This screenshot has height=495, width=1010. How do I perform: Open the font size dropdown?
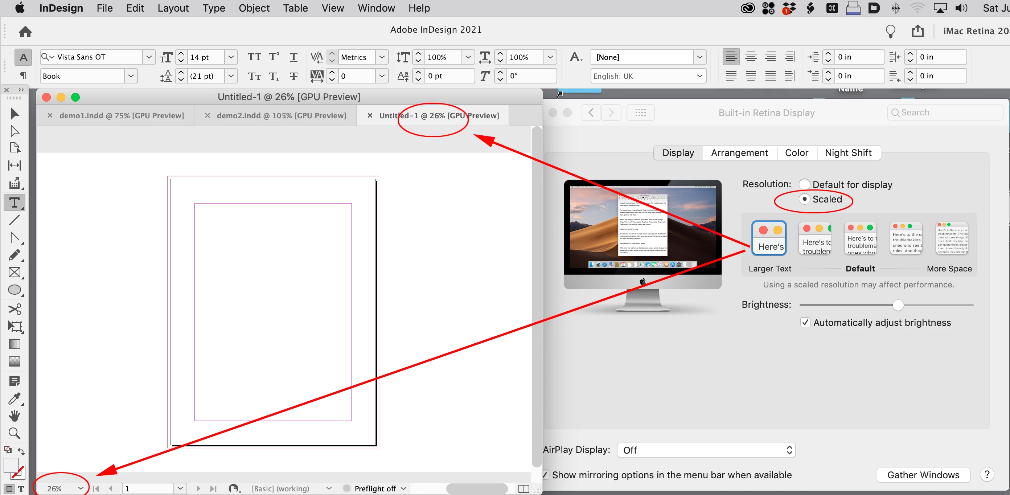(231, 57)
